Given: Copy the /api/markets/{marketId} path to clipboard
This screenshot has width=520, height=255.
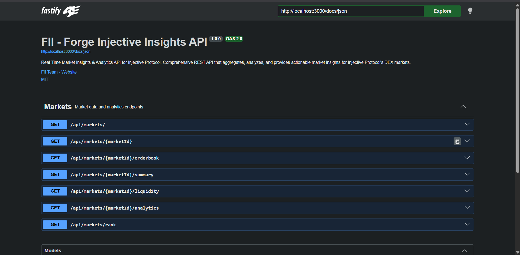Looking at the screenshot, I should click(457, 141).
